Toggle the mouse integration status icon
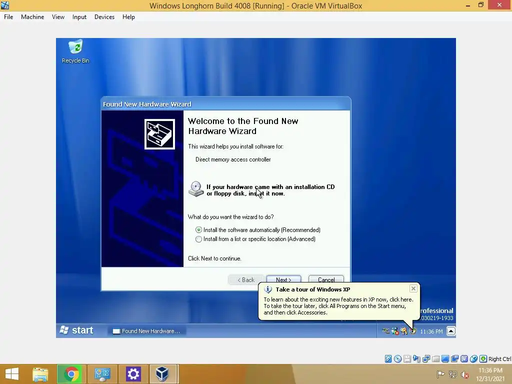Viewport: 512px width, 384px height. [x=474, y=359]
